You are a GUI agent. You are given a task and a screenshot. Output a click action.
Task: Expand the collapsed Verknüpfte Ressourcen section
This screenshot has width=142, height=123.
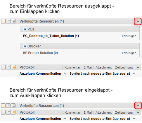click(x=138, y=105)
